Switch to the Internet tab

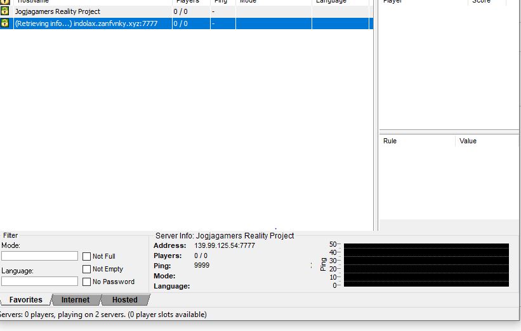tap(76, 300)
